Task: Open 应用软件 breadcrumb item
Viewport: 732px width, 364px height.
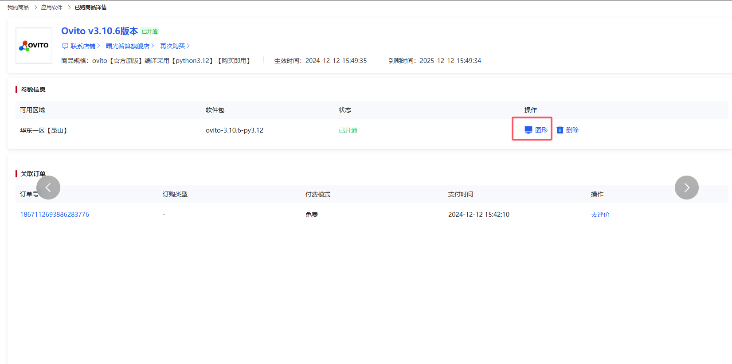Action: point(51,8)
